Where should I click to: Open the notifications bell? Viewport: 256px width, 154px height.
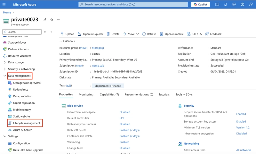tap(226, 4)
